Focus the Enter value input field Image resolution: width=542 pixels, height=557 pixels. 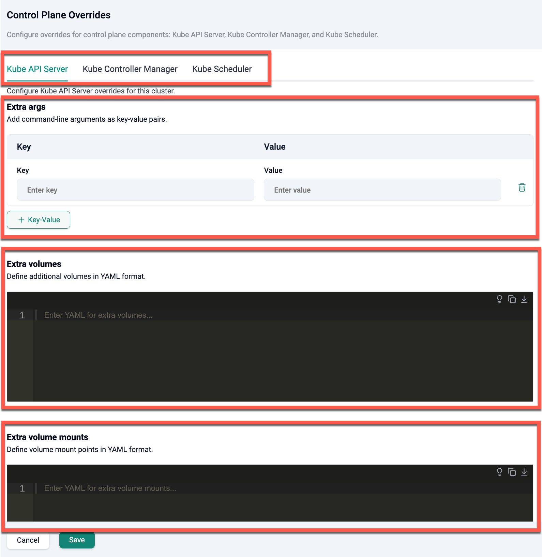tap(382, 190)
